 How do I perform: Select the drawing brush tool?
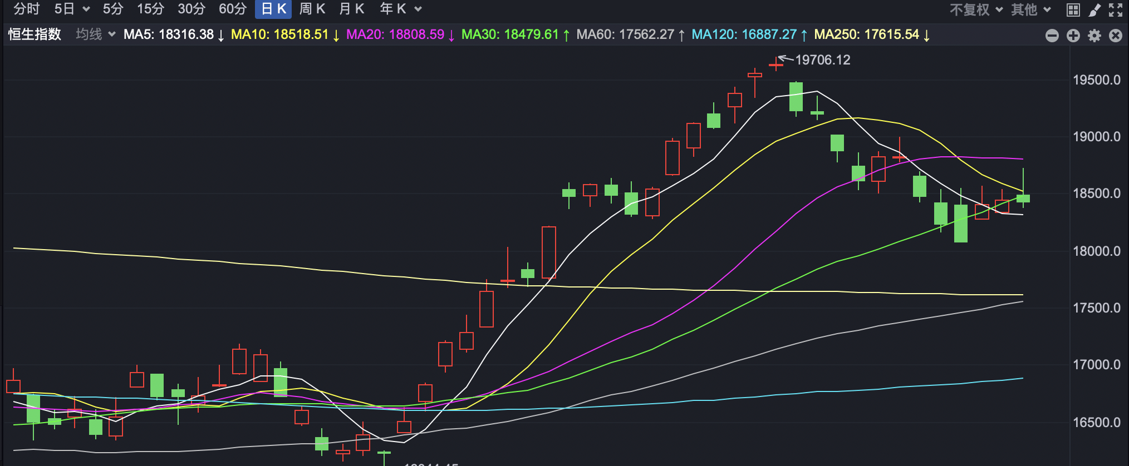coord(1094,9)
